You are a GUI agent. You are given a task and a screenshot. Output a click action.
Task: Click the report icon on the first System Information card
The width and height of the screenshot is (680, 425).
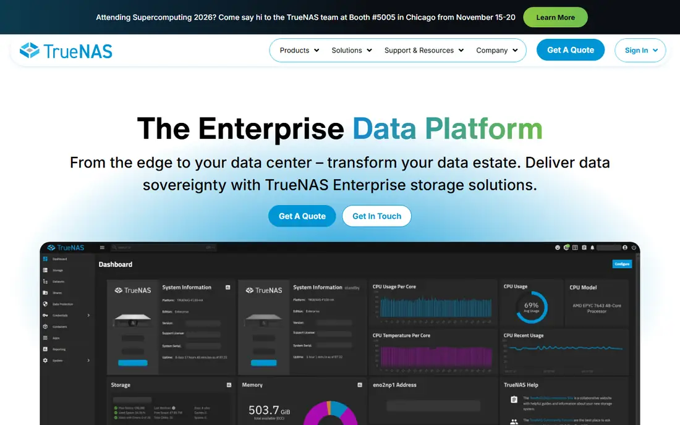click(x=228, y=287)
